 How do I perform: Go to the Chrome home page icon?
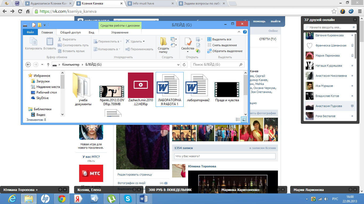tap(28, 11)
